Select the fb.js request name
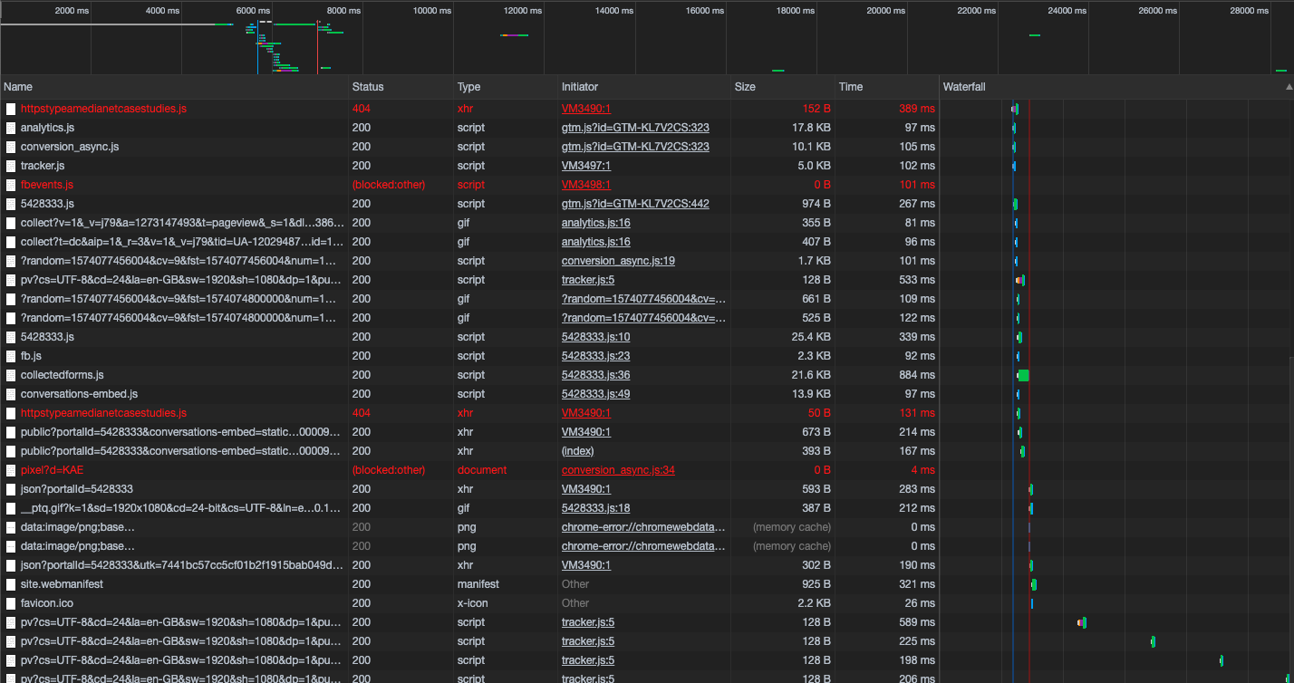 [32, 356]
